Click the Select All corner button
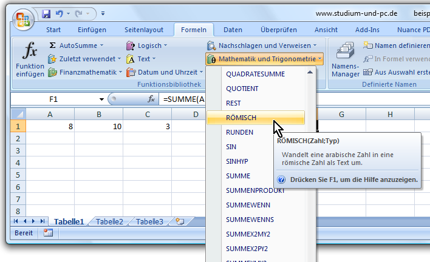 tap(18, 114)
